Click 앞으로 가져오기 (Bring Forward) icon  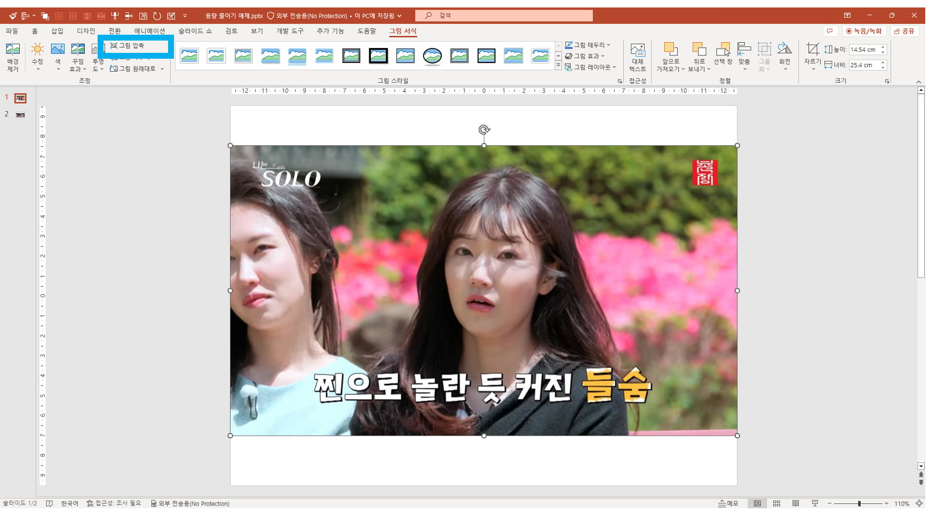click(x=670, y=50)
